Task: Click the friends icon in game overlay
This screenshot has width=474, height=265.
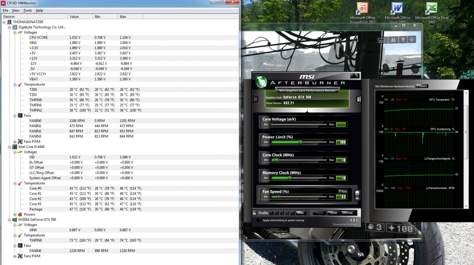Action: (x=393, y=40)
